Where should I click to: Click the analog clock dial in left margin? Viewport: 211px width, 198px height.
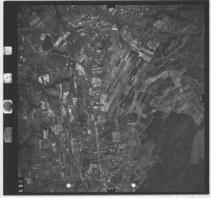(8, 78)
